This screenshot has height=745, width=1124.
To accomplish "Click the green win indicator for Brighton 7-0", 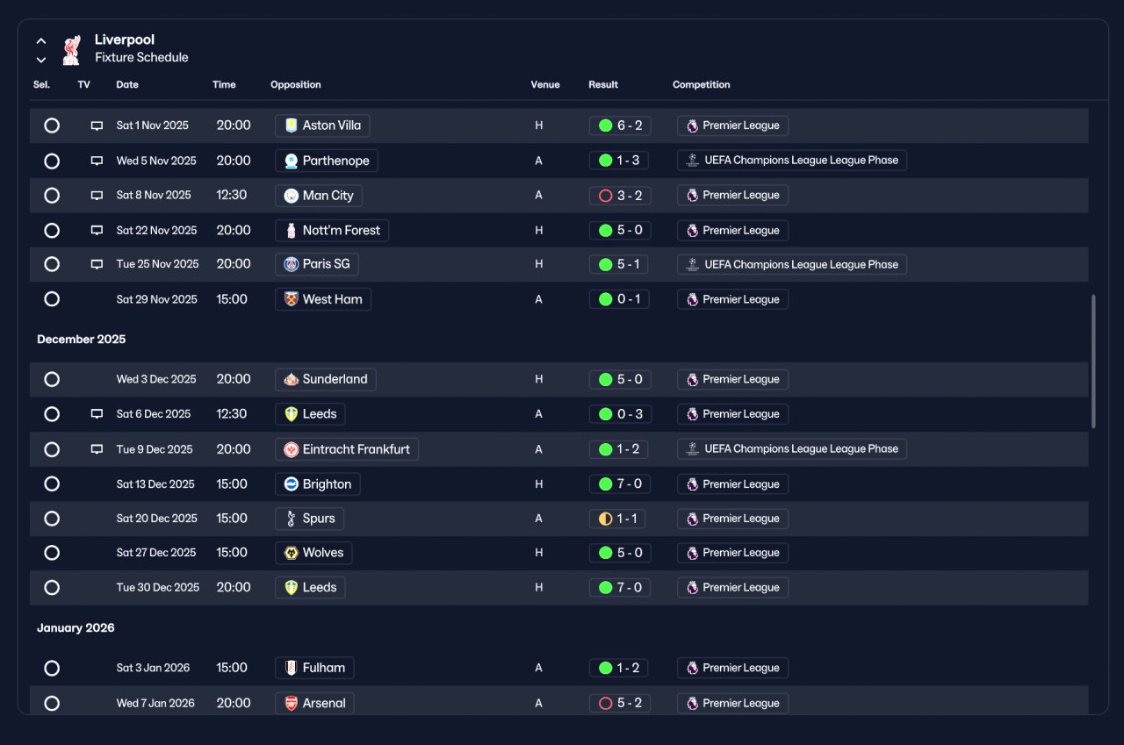I will click(605, 484).
